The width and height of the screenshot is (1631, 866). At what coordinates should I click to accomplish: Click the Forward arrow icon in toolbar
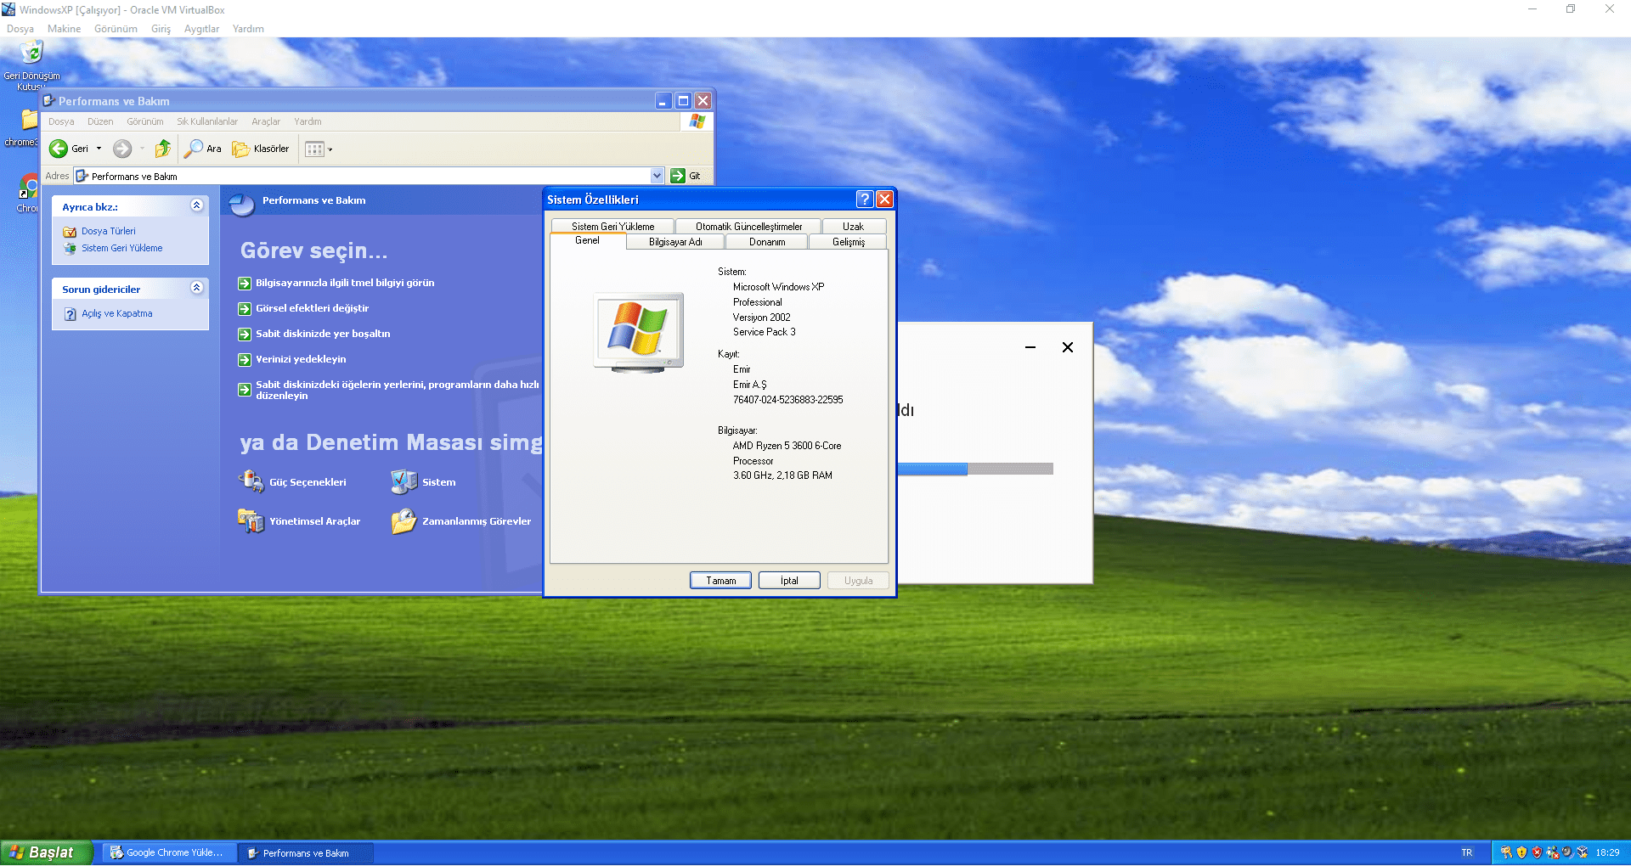[x=122, y=149]
